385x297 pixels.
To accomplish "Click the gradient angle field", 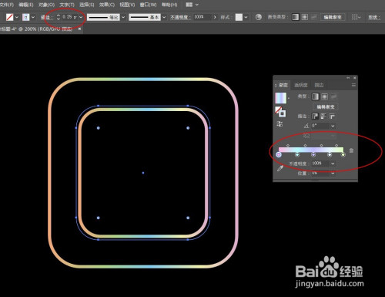I will [x=320, y=126].
